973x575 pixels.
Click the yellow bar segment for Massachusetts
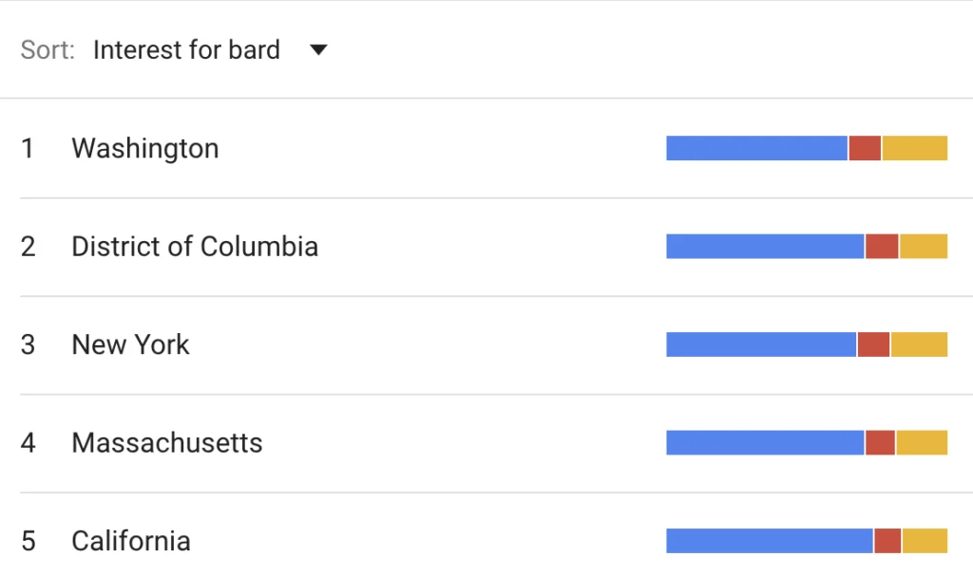[x=922, y=442]
